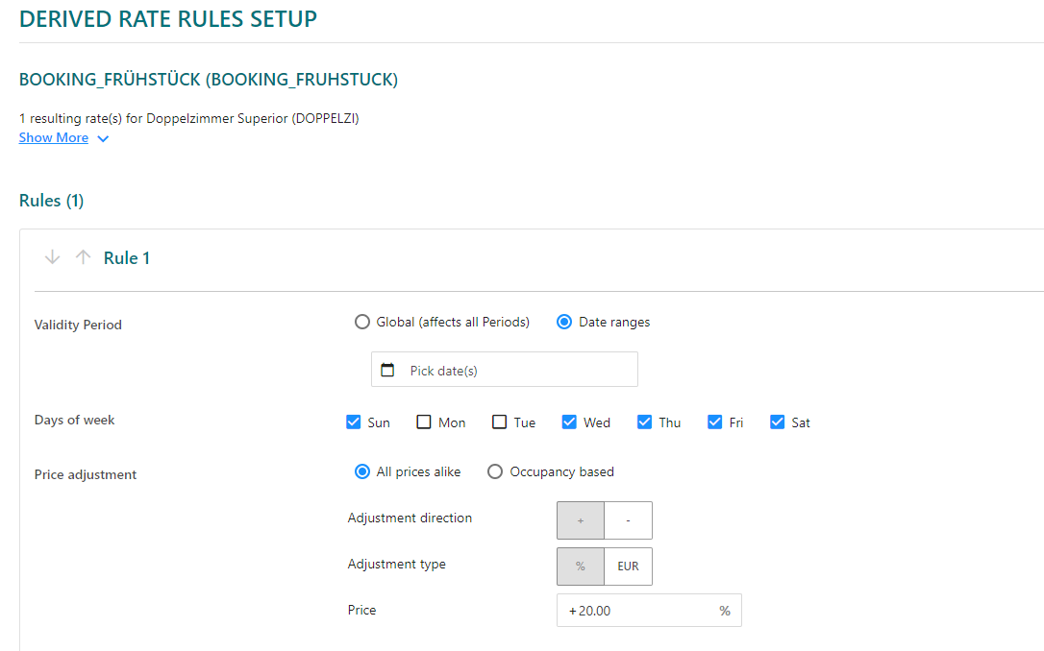The width and height of the screenshot is (1044, 651).
Task: Select Occupancy based price adjustment
Action: coord(495,471)
